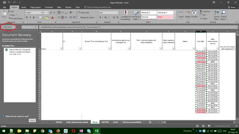Open Sort & Filter tool
Image resolution: width=239 pixels, height=134 pixels.
(x=216, y=15)
